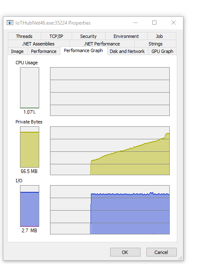The height and width of the screenshot is (264, 201).
Task: Click the I/O history graph
Action: pos(110,210)
